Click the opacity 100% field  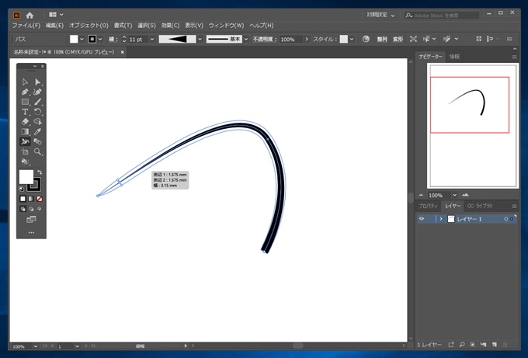point(292,40)
